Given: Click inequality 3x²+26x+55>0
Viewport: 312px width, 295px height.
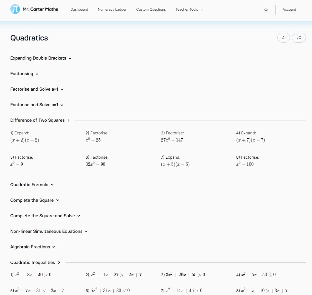Looking at the screenshot, I should tap(183, 275).
